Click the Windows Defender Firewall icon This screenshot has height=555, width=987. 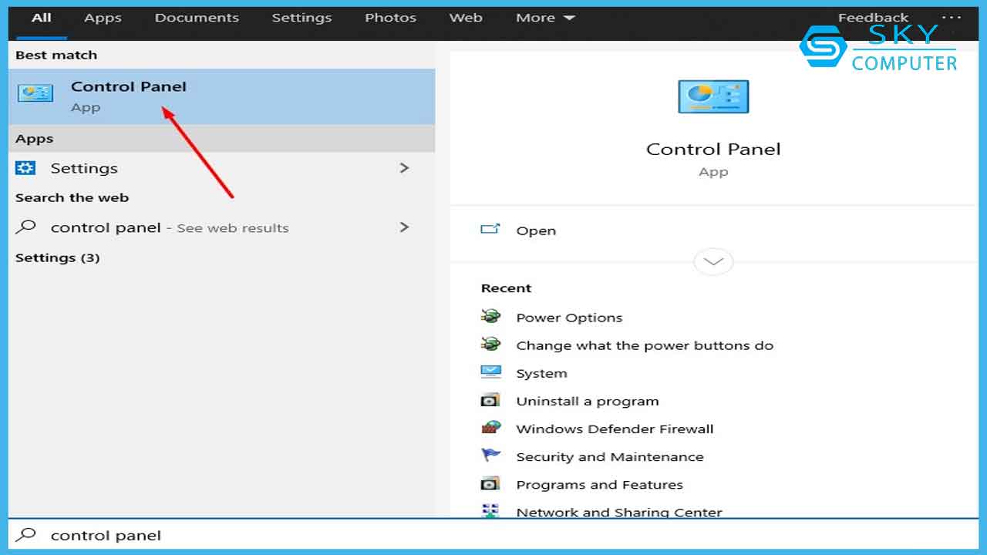pyautogui.click(x=490, y=428)
